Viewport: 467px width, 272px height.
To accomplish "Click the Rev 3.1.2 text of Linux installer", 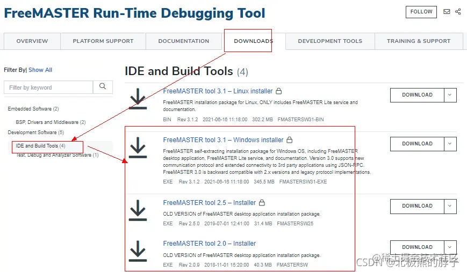I will (x=188, y=120).
